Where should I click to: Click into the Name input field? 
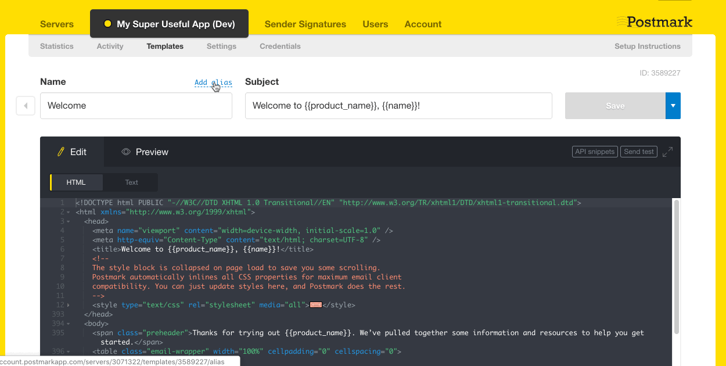pyautogui.click(x=136, y=106)
